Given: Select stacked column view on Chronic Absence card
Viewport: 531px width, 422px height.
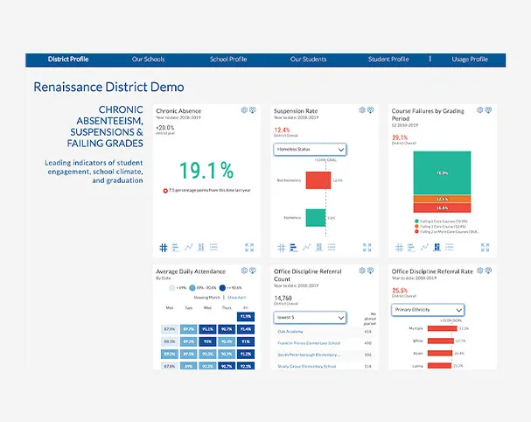Looking at the screenshot, I should (x=201, y=247).
